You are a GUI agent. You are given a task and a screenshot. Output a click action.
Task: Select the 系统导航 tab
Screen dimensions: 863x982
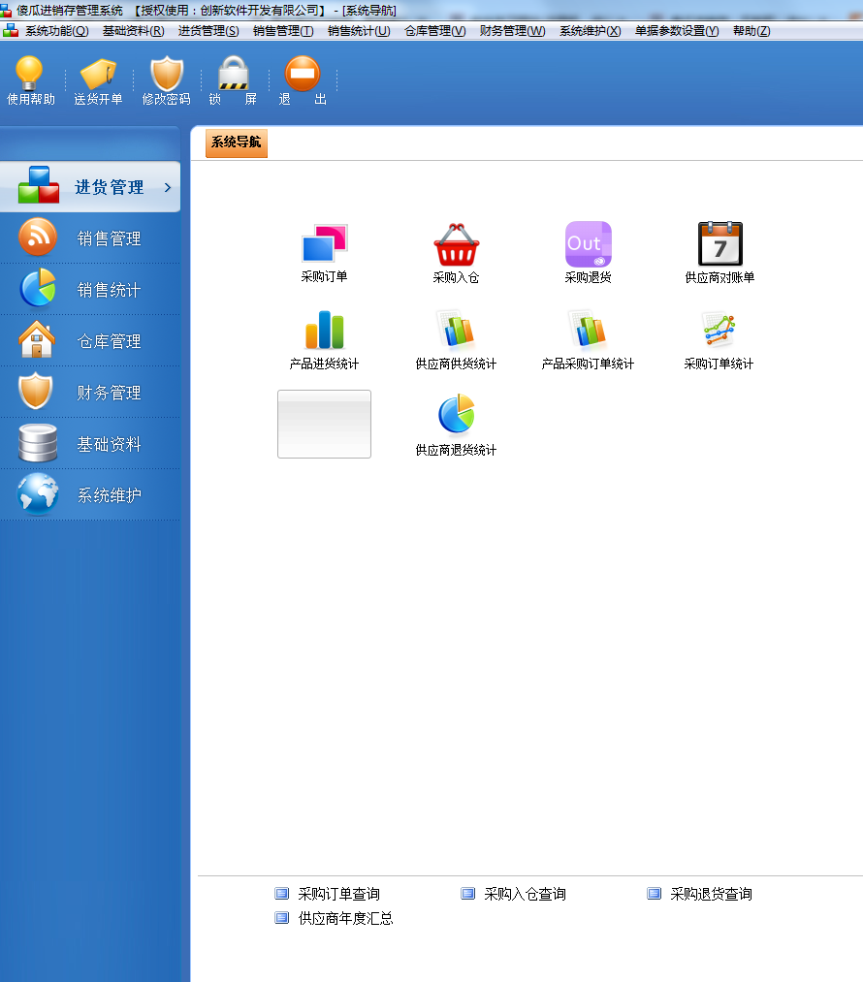pos(236,143)
